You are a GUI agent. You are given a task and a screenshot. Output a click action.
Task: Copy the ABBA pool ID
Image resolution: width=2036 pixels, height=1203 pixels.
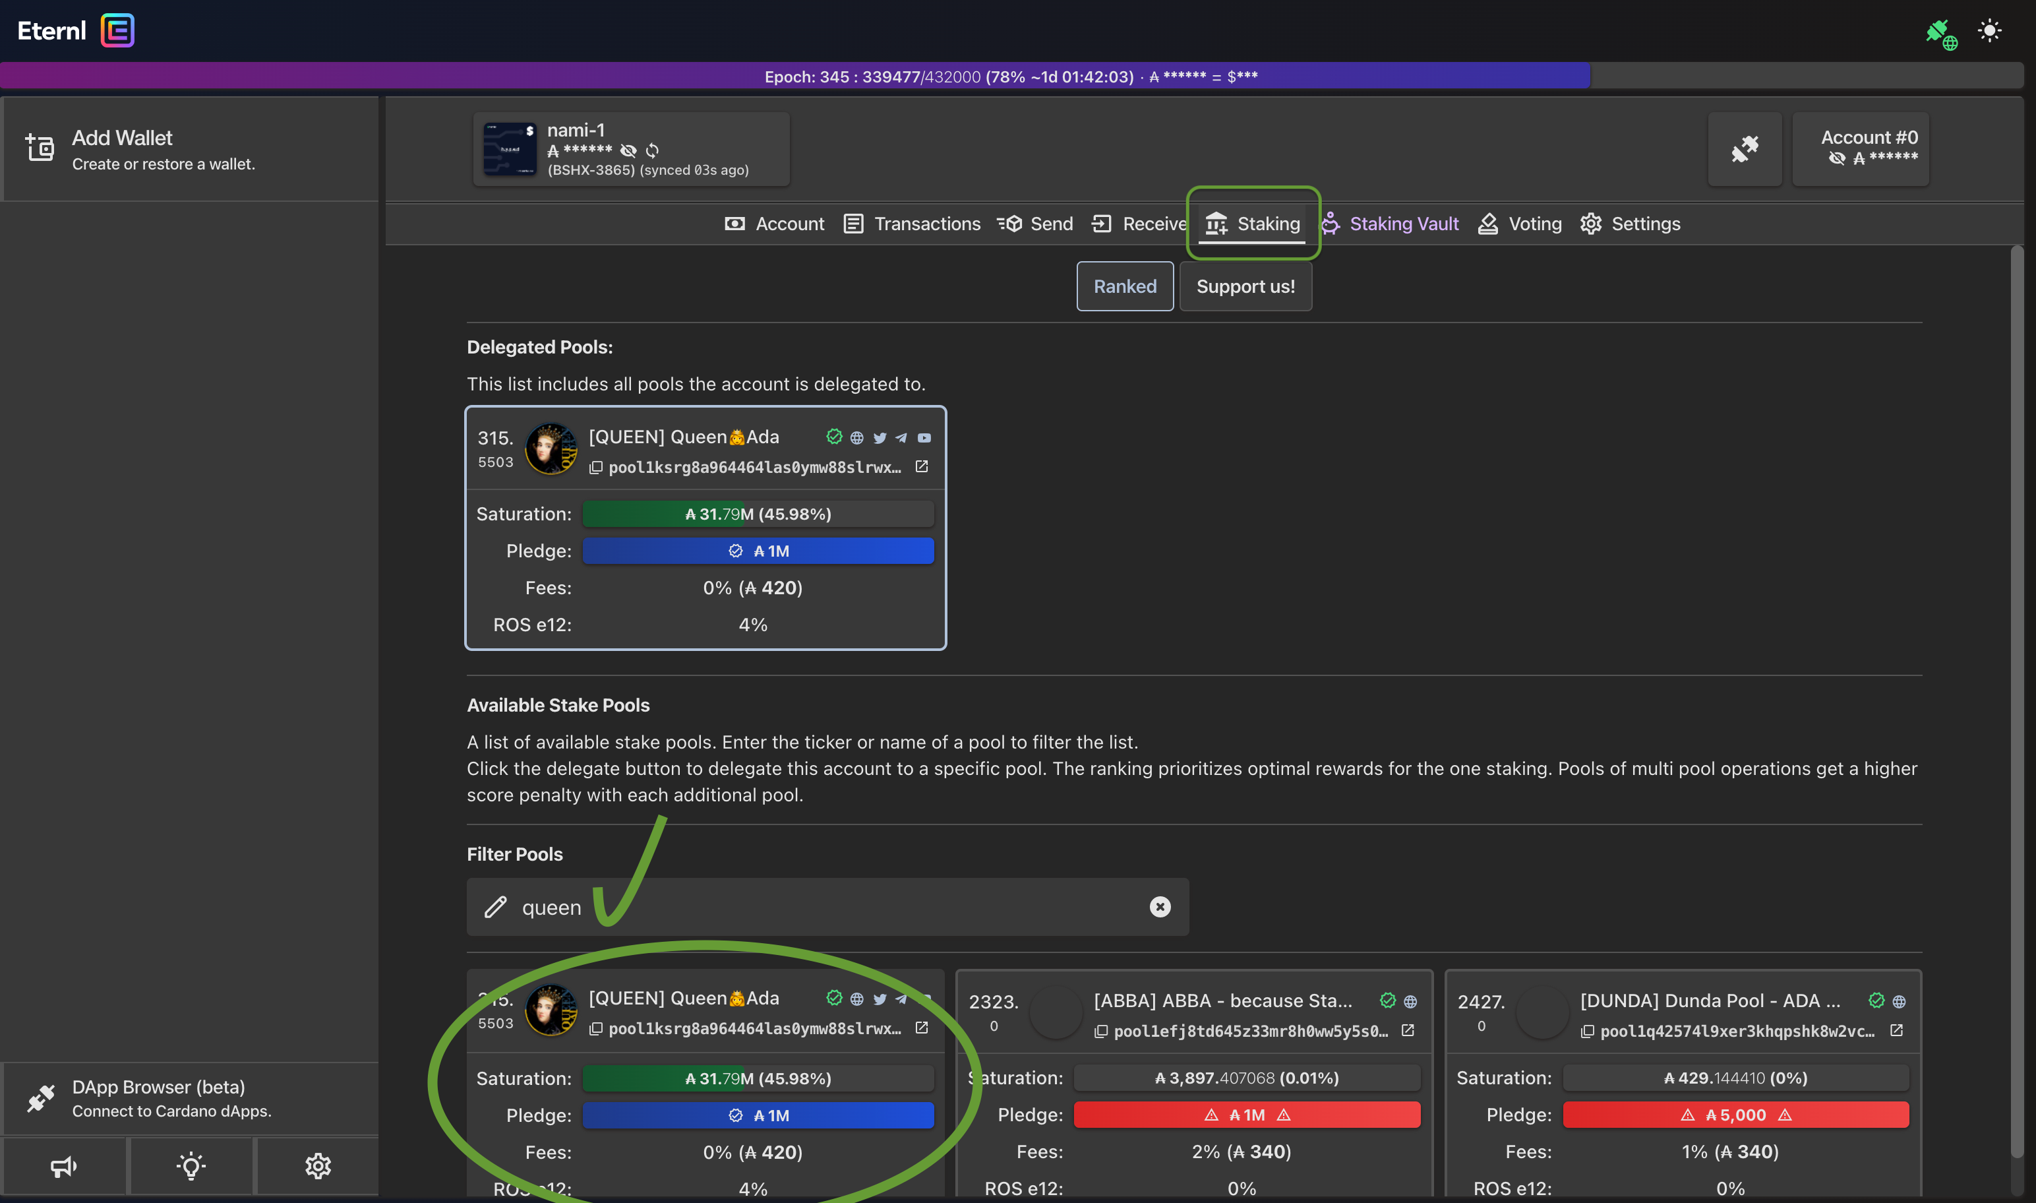(x=1101, y=1032)
